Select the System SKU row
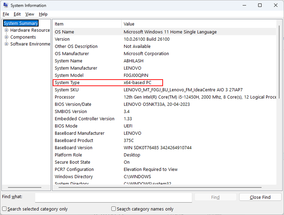The height and width of the screenshot is (215, 284). pyautogui.click(x=165, y=90)
